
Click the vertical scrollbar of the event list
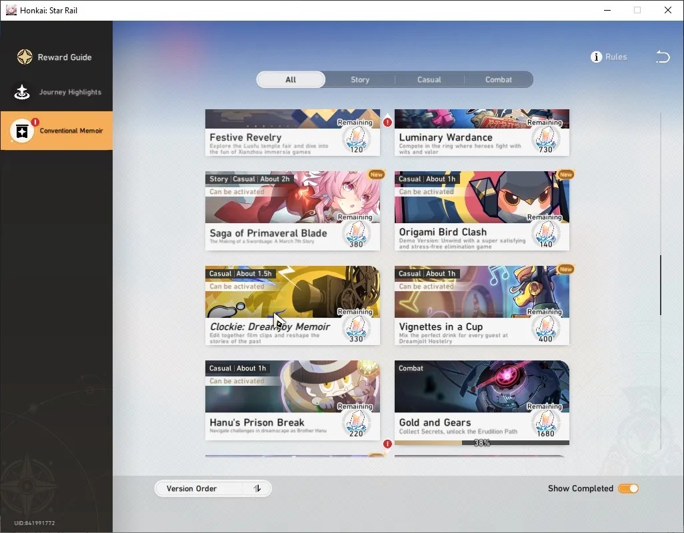pos(661,285)
